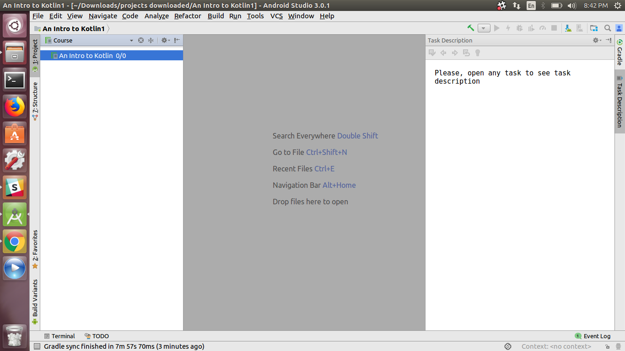Select An Intro to Kotlin 0/0 row
This screenshot has height=351, width=625.
[112, 56]
